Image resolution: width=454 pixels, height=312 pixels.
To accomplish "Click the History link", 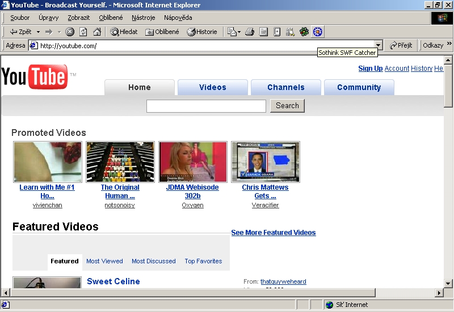I will pyautogui.click(x=422, y=69).
